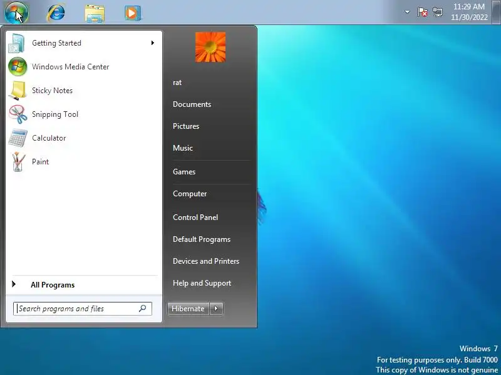Viewport: 501px width, 375px height.
Task: Click the Snipping Tool scissors icon
Action: (18, 114)
